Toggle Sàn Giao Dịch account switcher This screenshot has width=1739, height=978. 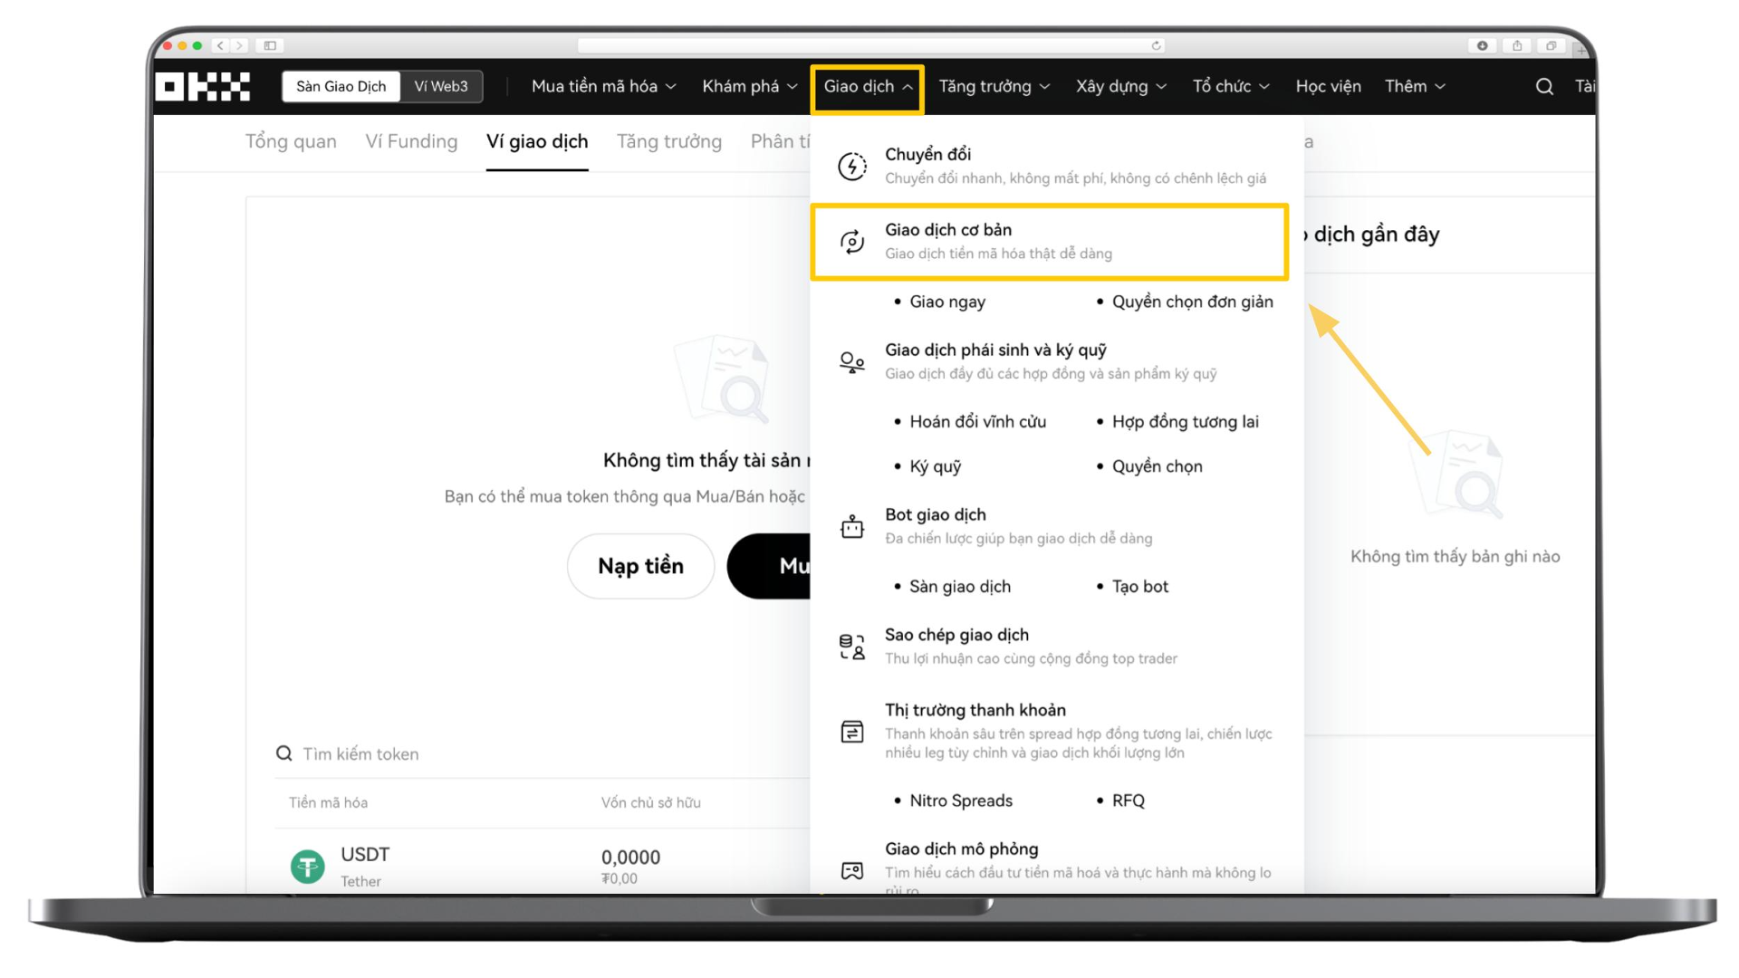(341, 86)
